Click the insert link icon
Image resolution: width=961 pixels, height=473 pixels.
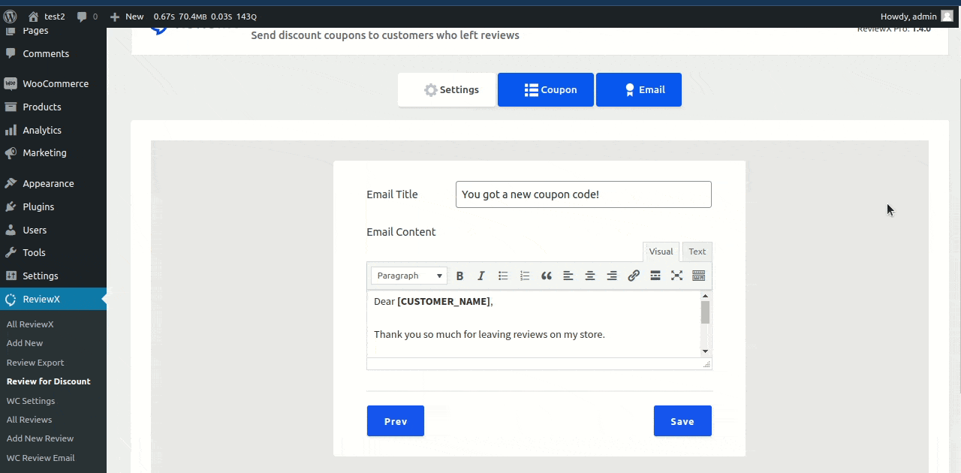pyautogui.click(x=634, y=276)
